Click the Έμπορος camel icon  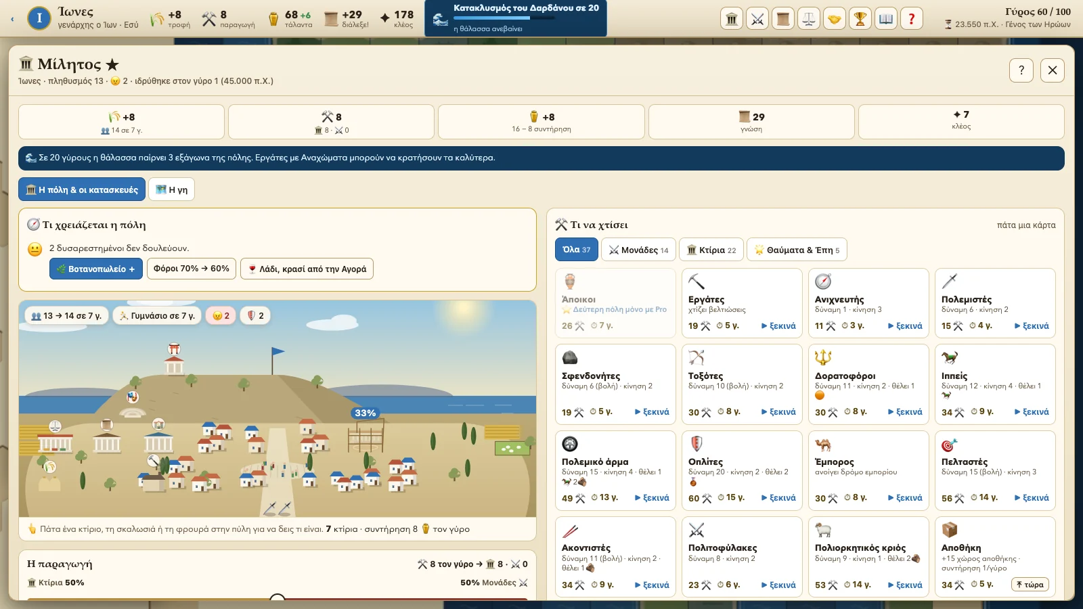point(823,444)
